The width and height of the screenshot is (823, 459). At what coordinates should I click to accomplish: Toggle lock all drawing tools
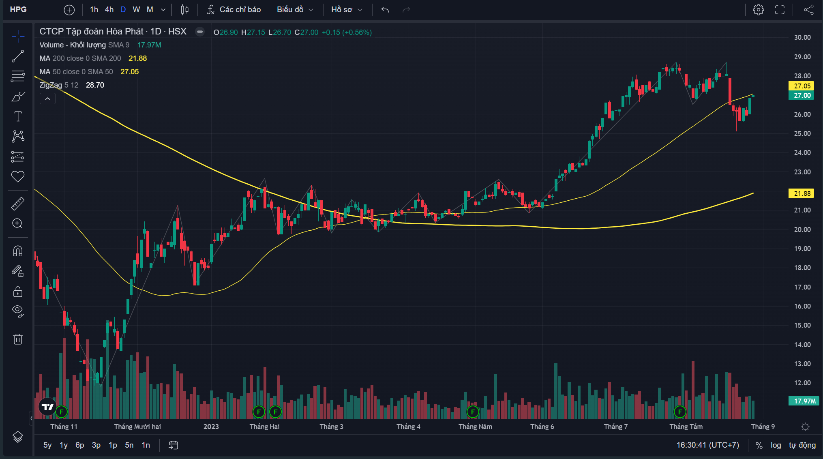coord(18,292)
